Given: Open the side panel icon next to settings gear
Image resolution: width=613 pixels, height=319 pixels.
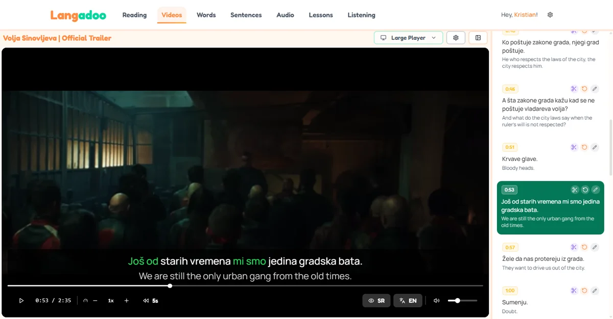Looking at the screenshot, I should 478,37.
